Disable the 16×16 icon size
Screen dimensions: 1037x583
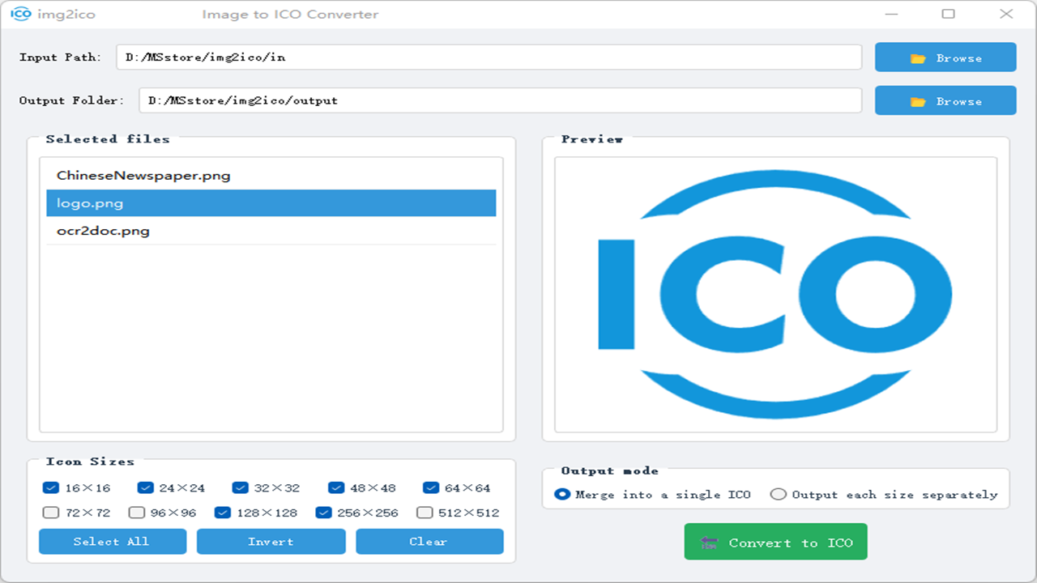pos(49,487)
